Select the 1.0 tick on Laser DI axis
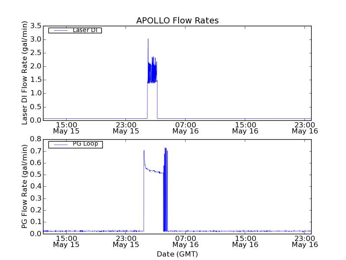Screen dimensions: 346x260 36,93
